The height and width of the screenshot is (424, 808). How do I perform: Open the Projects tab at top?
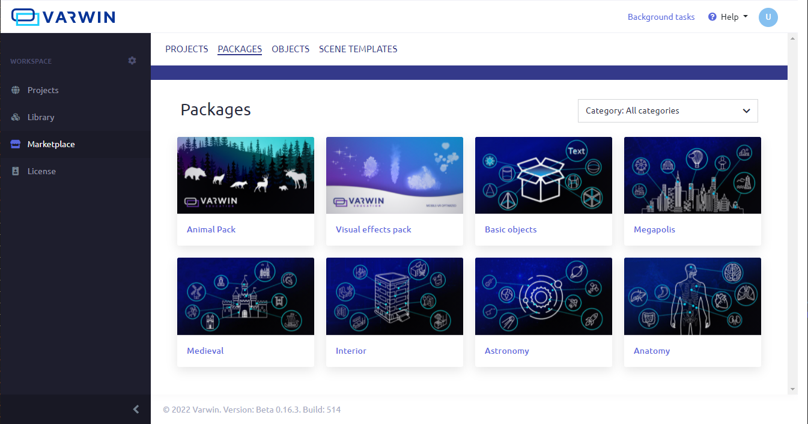[x=186, y=49]
